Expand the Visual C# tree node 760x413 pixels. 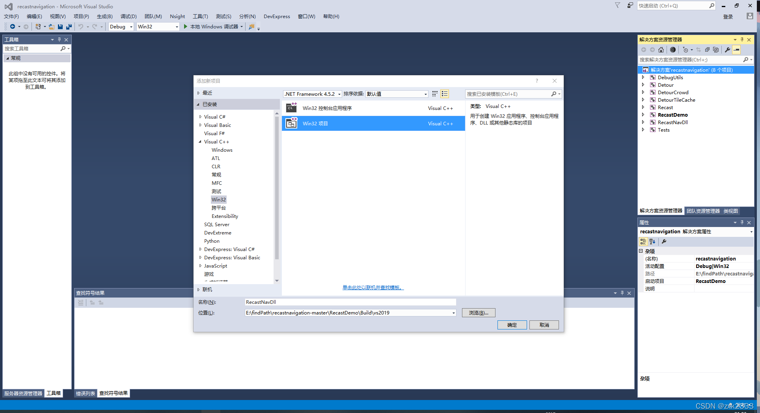(x=200, y=117)
